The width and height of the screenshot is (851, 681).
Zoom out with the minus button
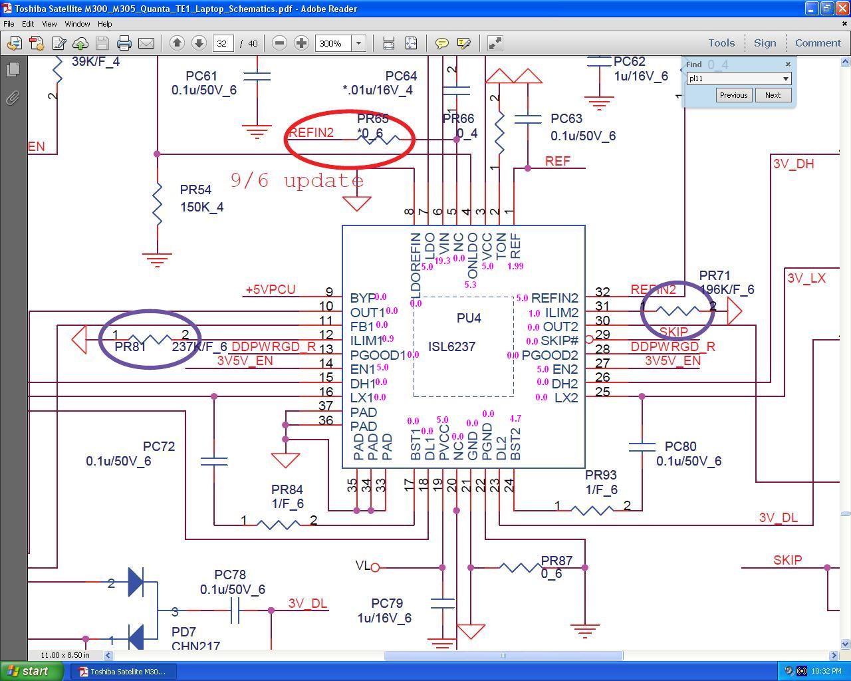280,43
